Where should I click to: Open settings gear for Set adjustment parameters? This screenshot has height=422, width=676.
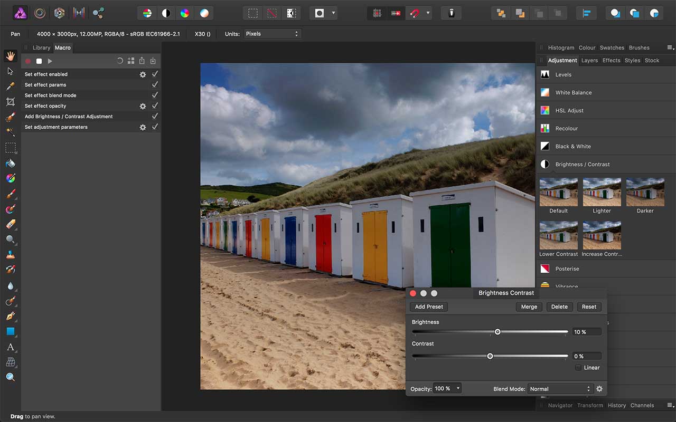click(143, 127)
